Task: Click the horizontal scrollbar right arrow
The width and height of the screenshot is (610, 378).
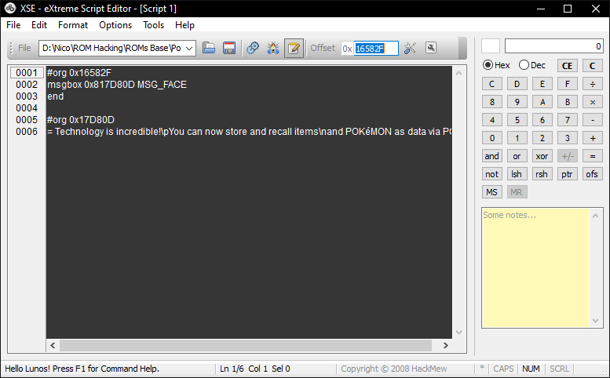Action: coord(447,345)
